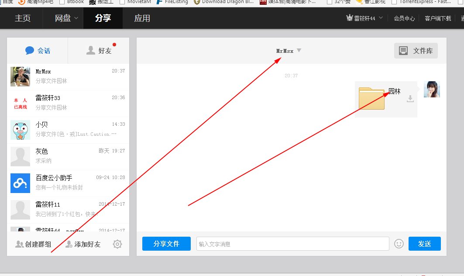Image resolution: width=464 pixels, height=276 pixels.
Task: Click the yellow 园林 folder icon
Action: tap(371, 99)
